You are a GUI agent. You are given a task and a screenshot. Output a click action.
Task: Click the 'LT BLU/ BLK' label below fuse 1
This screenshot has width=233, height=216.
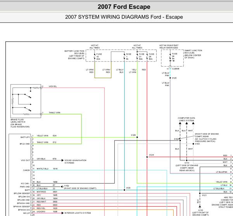click(120, 71)
